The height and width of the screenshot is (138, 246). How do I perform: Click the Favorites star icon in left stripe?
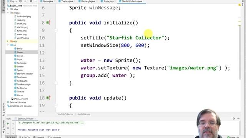(x=3, y=132)
